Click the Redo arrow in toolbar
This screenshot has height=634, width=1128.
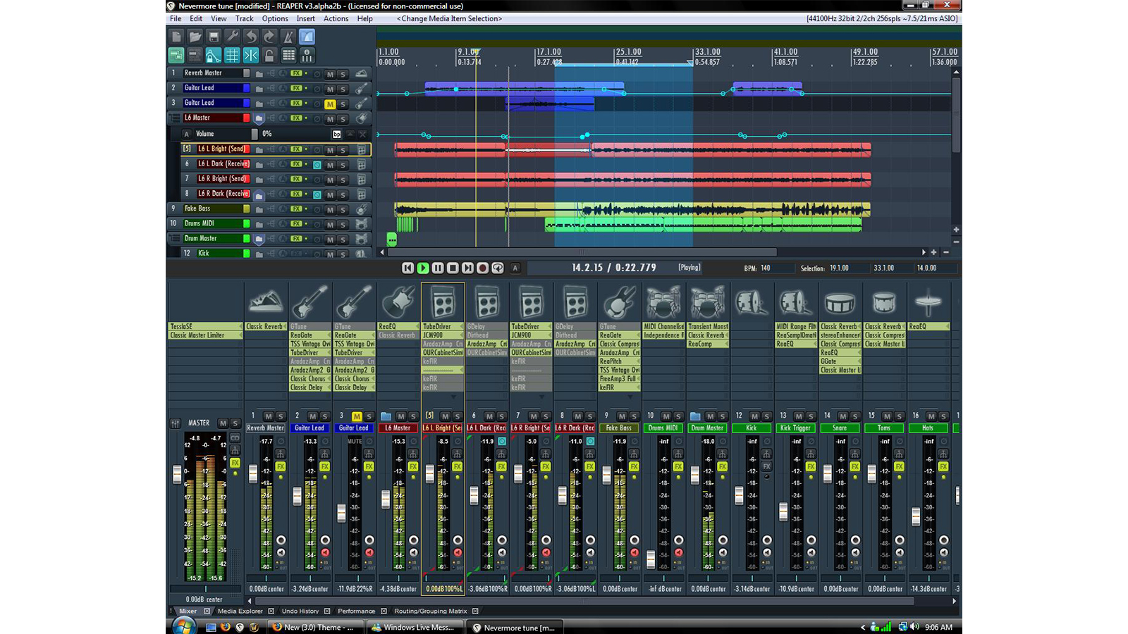[x=269, y=37]
